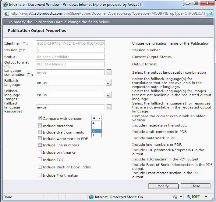Click the Fallback language Images input field
Viewport: 216px width, 202px height.
click(70, 95)
